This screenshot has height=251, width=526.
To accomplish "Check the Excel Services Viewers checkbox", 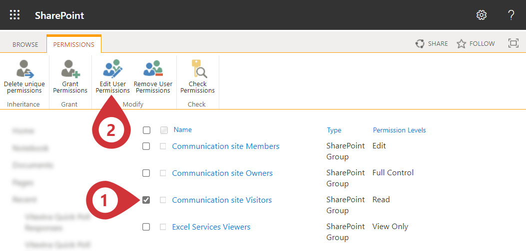I will click(x=146, y=227).
